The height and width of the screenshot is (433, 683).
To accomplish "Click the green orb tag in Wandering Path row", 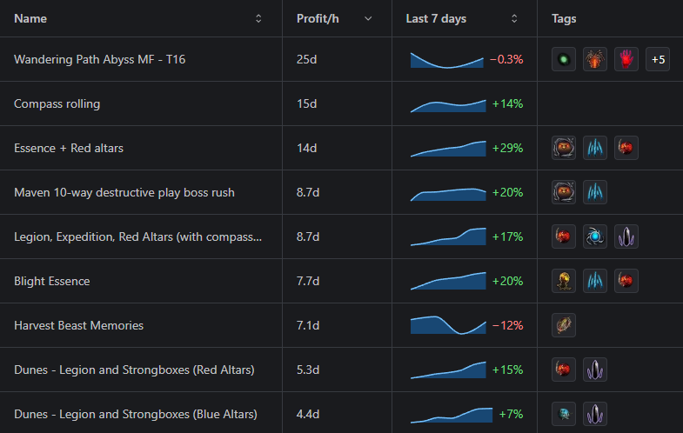I will pos(564,59).
